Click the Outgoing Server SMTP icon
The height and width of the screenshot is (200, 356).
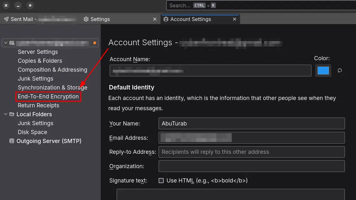[12, 141]
